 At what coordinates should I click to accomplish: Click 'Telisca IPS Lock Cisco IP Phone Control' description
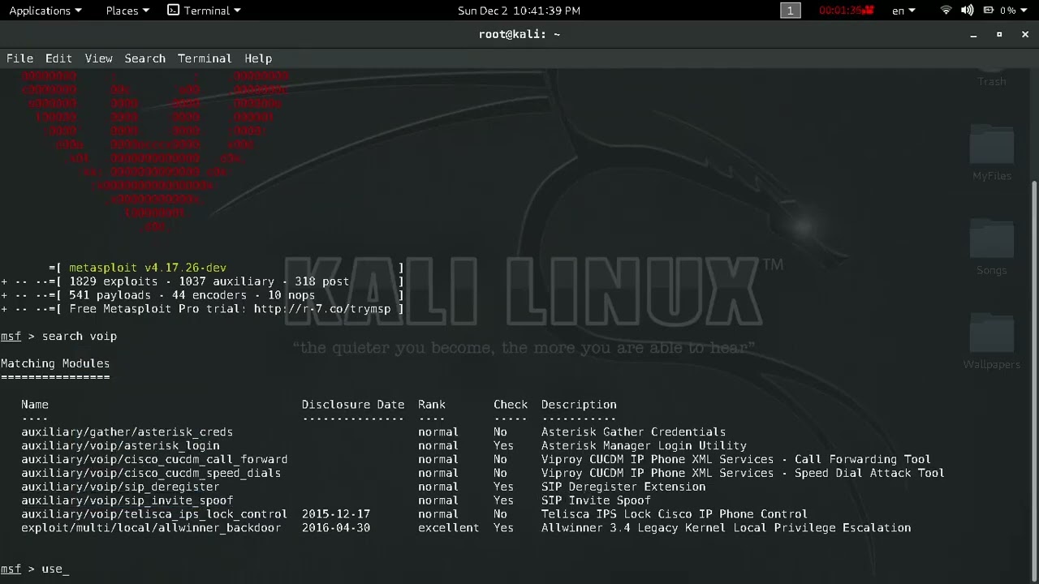coord(675,514)
